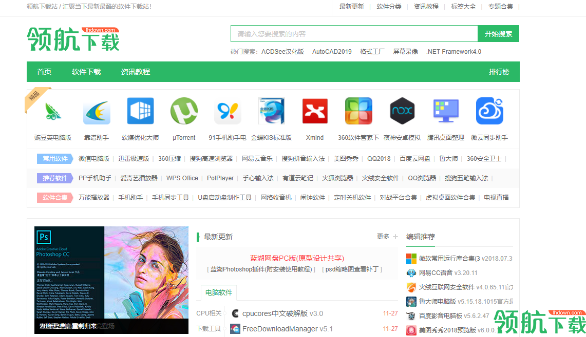The height and width of the screenshot is (337, 586).
Task: Open the 火狐浏览器 link
Action: coord(337,178)
